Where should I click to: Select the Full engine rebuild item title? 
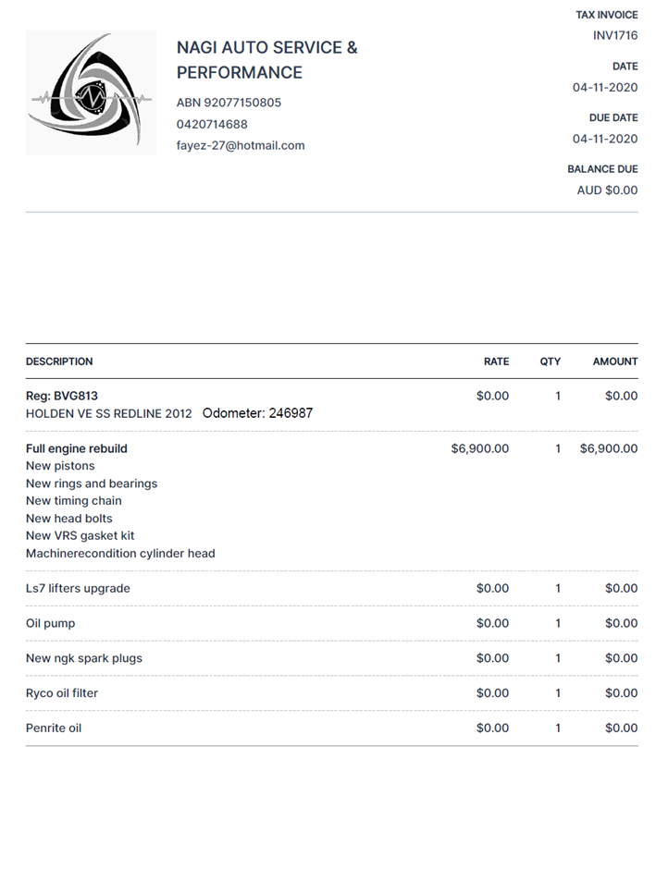[x=77, y=448]
